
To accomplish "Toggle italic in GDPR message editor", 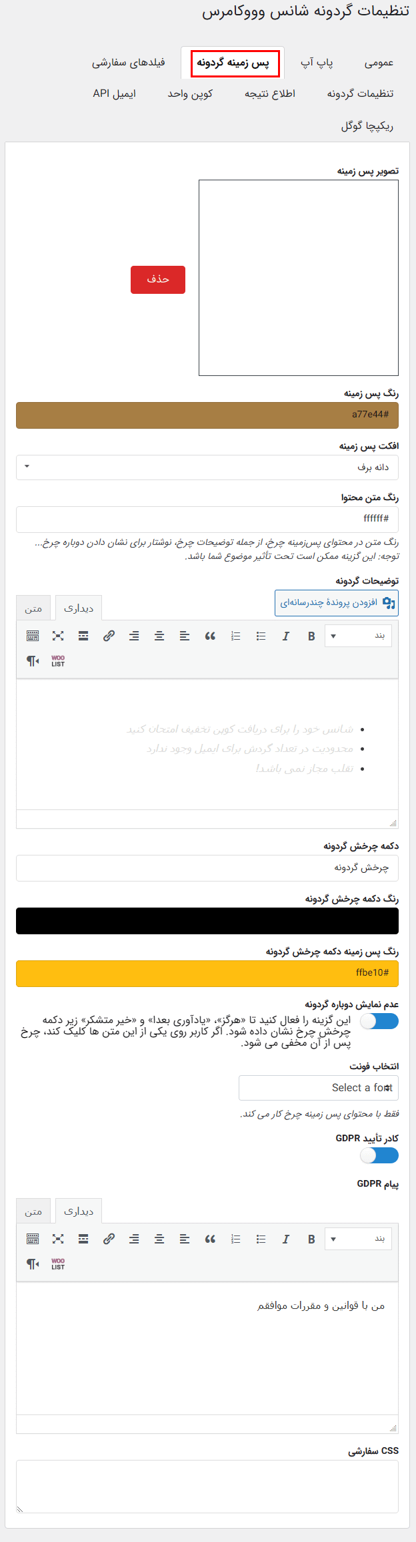I will (286, 1239).
